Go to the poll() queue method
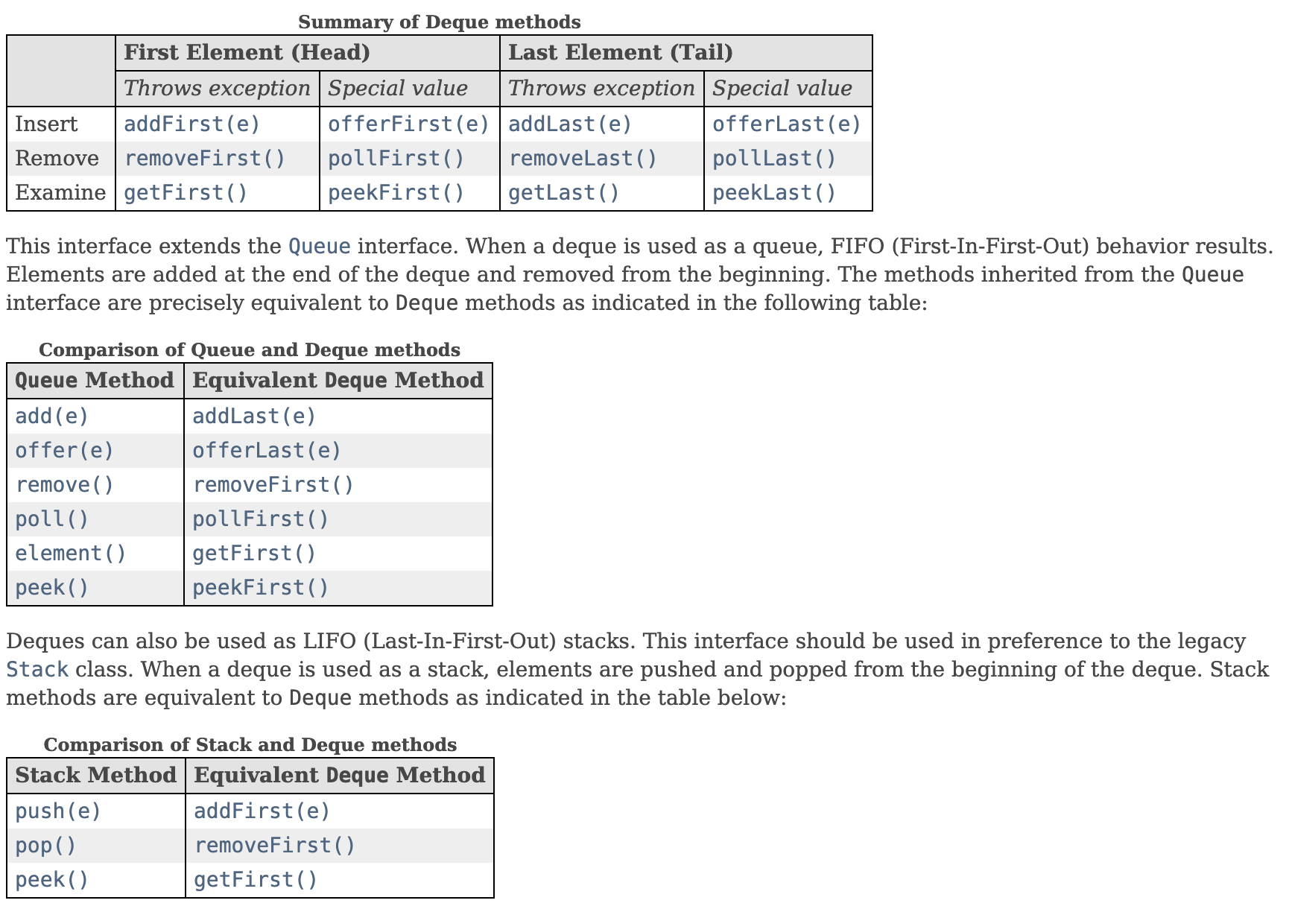This screenshot has width=1289, height=912. 51,519
